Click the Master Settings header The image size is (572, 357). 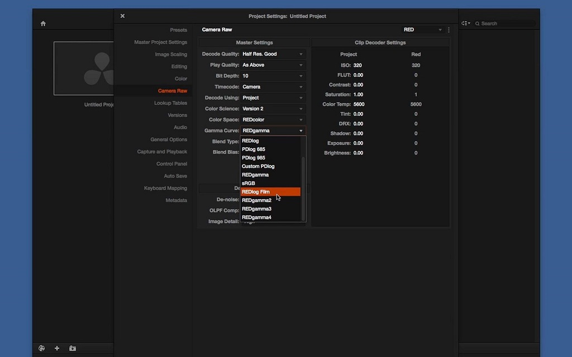coord(254,42)
